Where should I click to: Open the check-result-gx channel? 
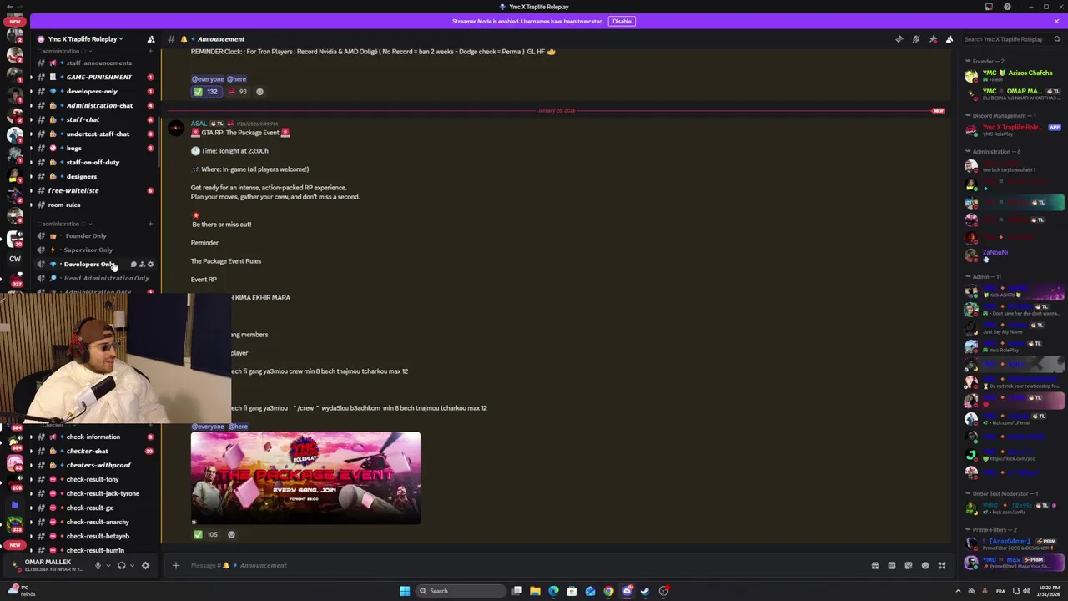point(89,508)
